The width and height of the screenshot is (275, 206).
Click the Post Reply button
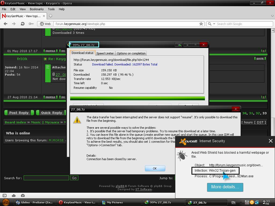[19, 113]
